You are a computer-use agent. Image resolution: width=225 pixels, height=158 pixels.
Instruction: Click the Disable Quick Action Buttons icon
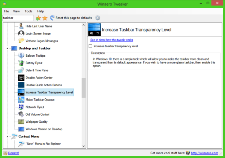click(x=21, y=85)
